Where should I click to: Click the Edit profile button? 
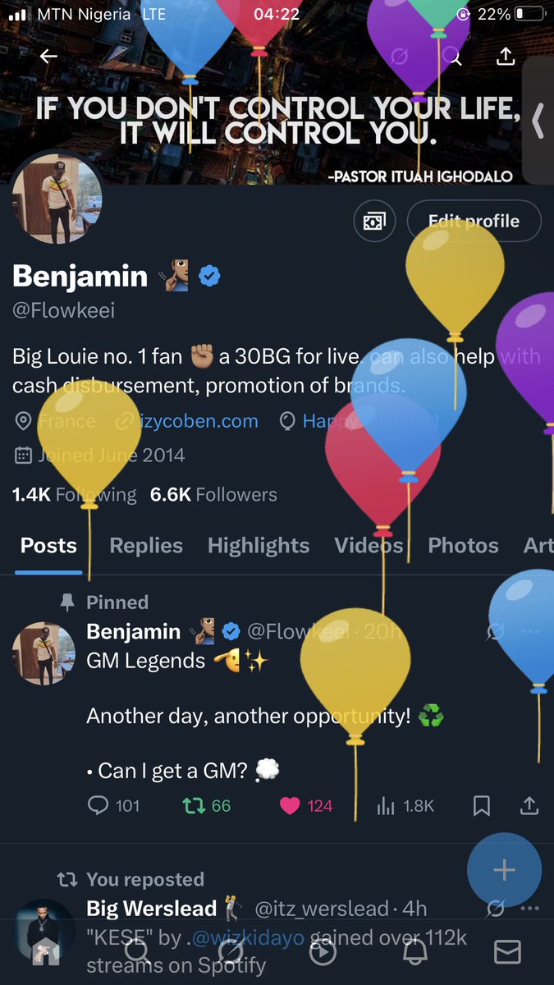[474, 222]
